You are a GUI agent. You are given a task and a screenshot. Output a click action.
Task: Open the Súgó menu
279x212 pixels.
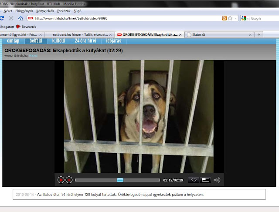coord(78,11)
